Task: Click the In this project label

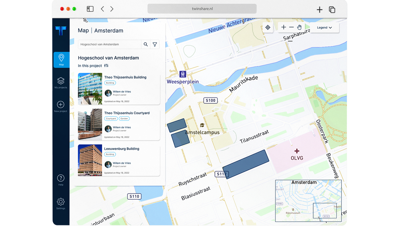Action: click(x=90, y=66)
